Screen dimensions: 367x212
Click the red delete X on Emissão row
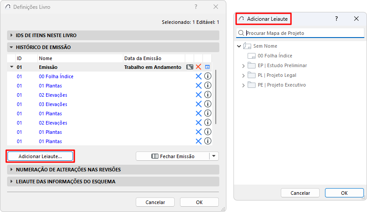(199, 67)
